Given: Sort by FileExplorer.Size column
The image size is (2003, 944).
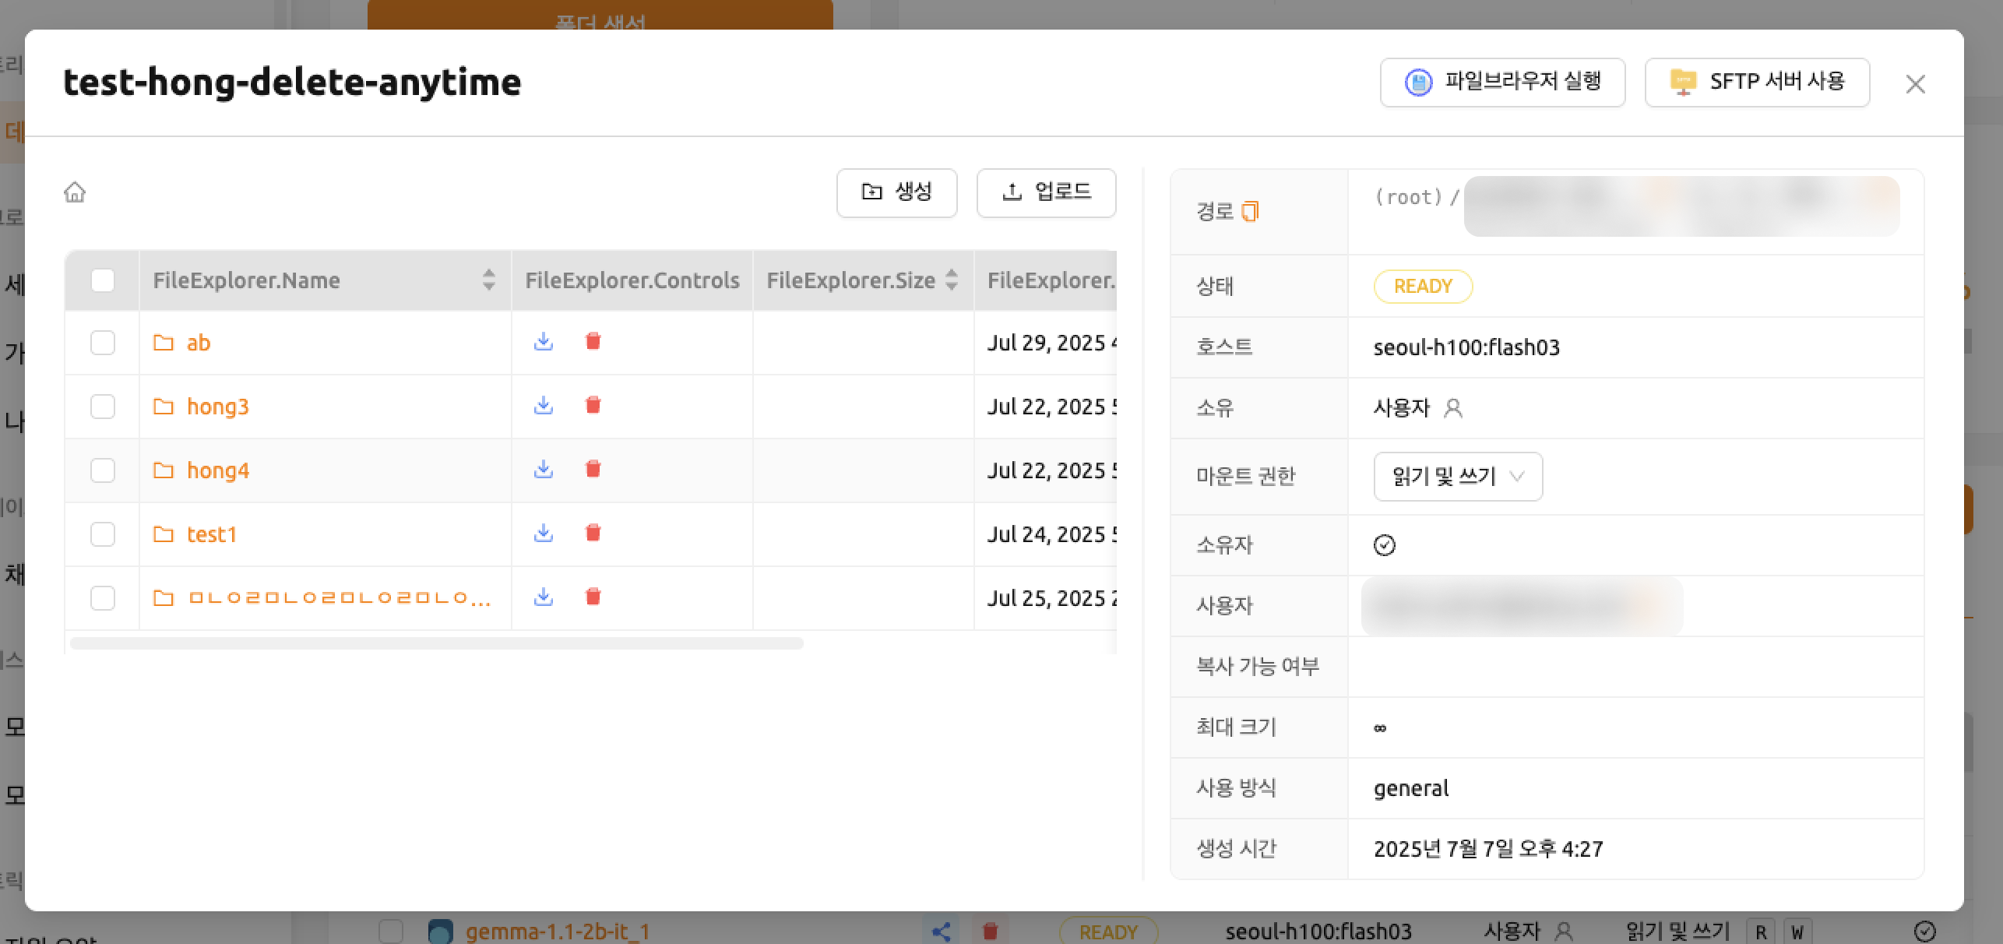Looking at the screenshot, I should tap(951, 280).
